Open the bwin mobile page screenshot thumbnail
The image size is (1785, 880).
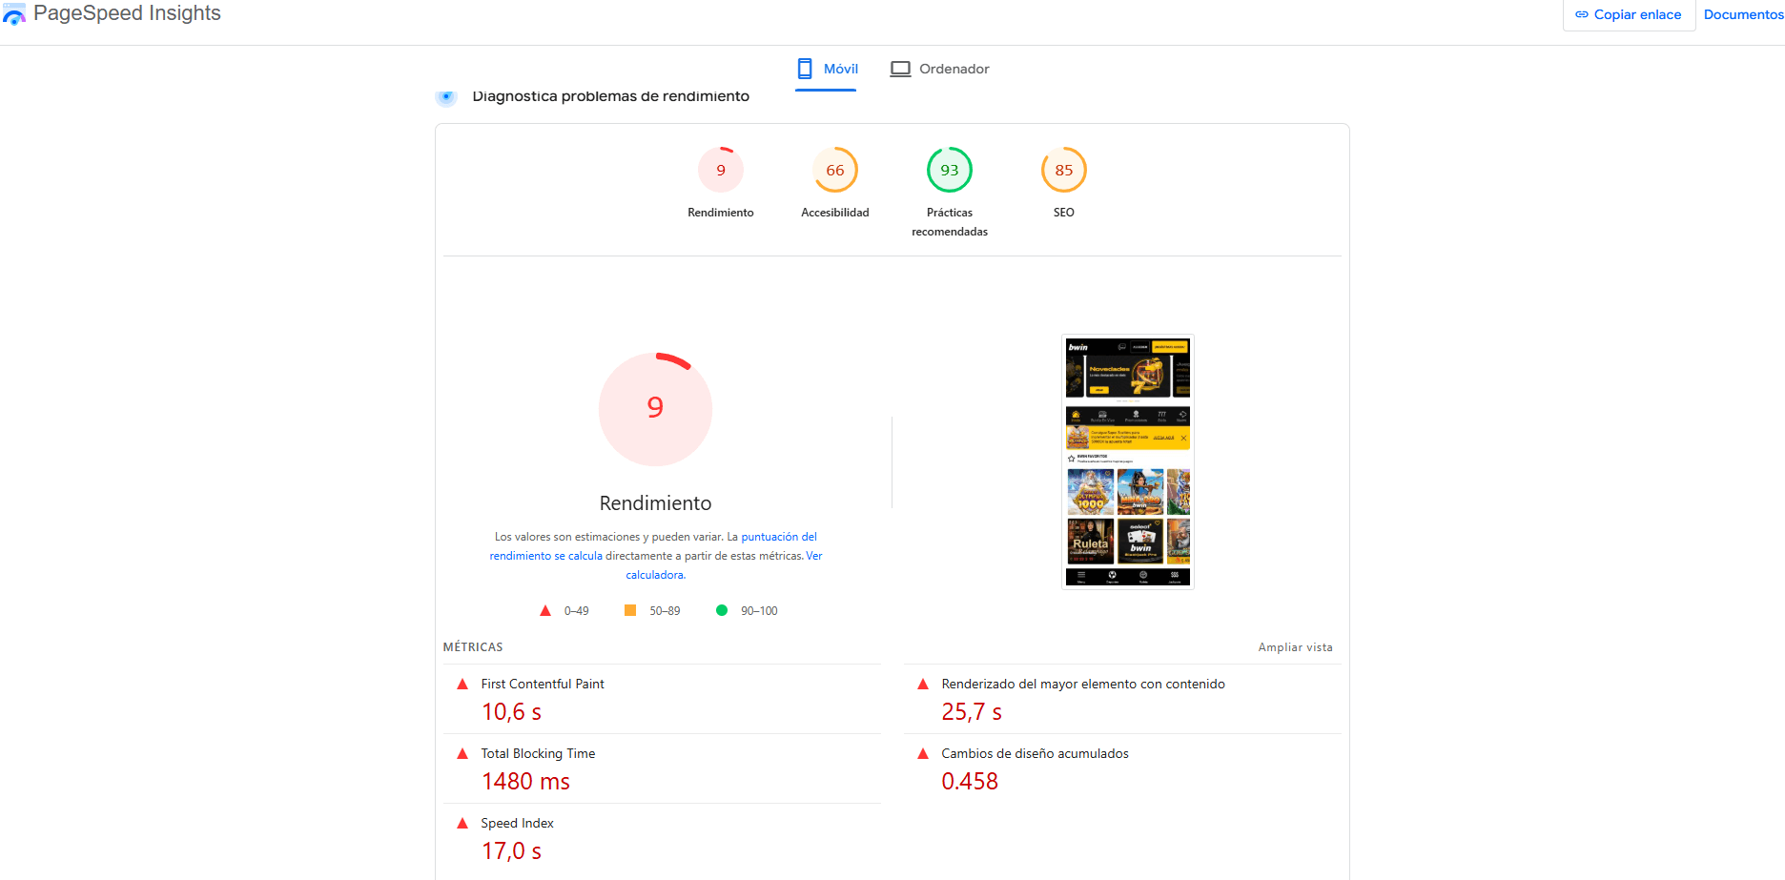click(x=1128, y=461)
